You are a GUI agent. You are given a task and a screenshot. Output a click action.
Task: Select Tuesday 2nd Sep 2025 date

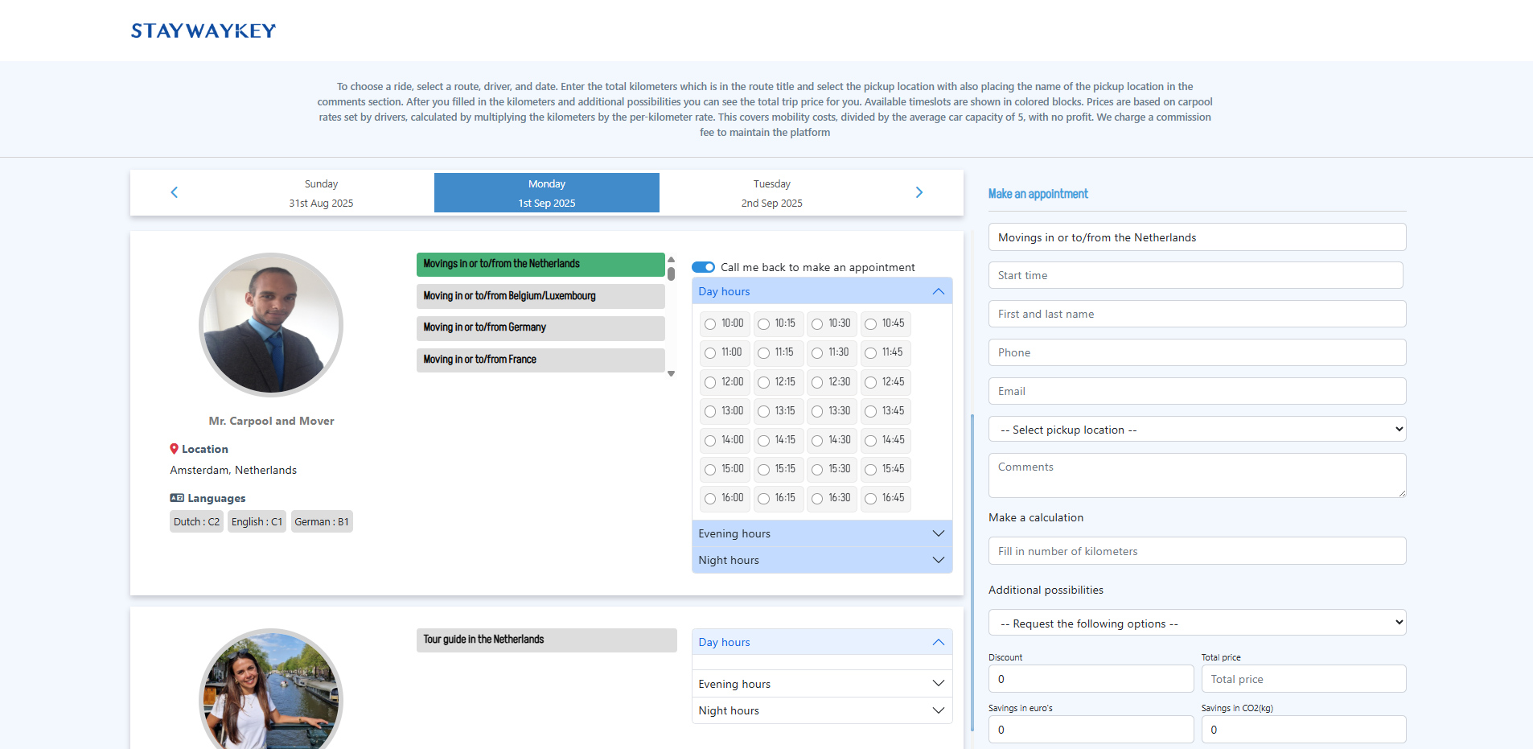(772, 193)
